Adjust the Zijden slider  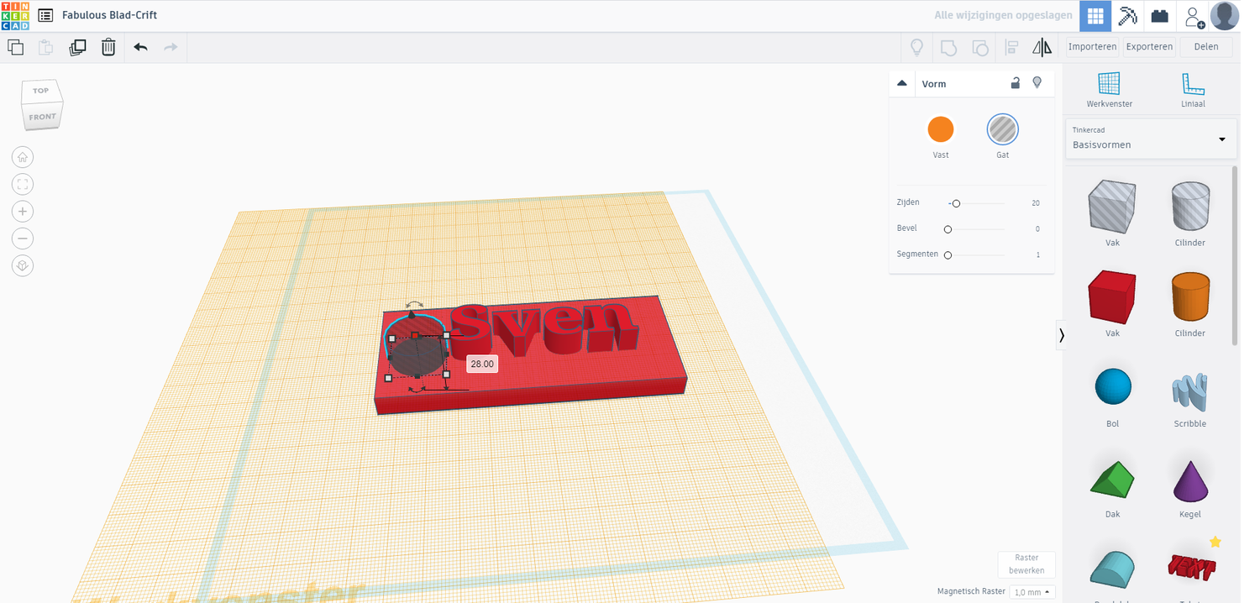pyautogui.click(x=956, y=203)
